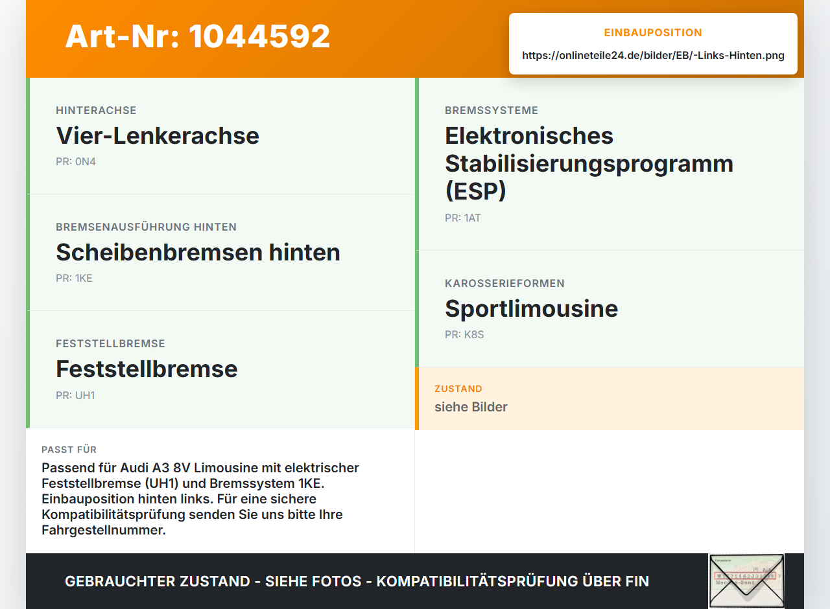Click the GEBRAUCHTER ZUSTAND footer banner text
830x609 pixels.
[x=357, y=581]
